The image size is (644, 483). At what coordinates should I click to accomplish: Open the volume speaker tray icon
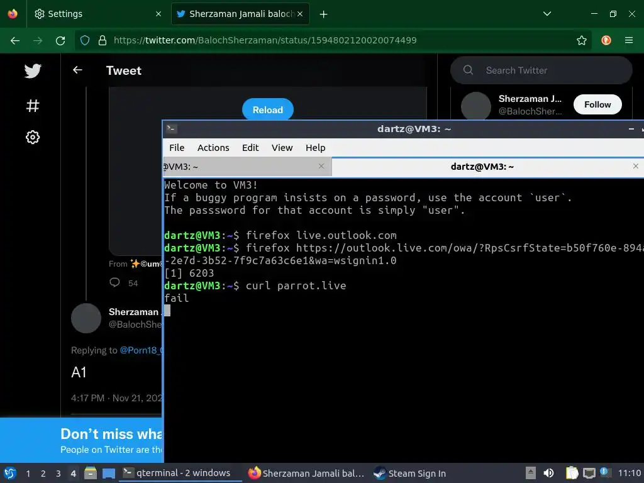(548, 473)
